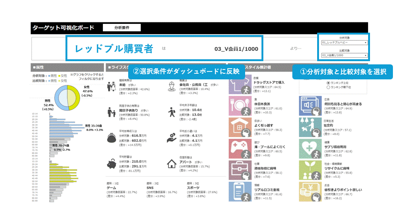Select ランキング最下位 radio button
The height and width of the screenshot is (224, 399).
(x=328, y=87)
